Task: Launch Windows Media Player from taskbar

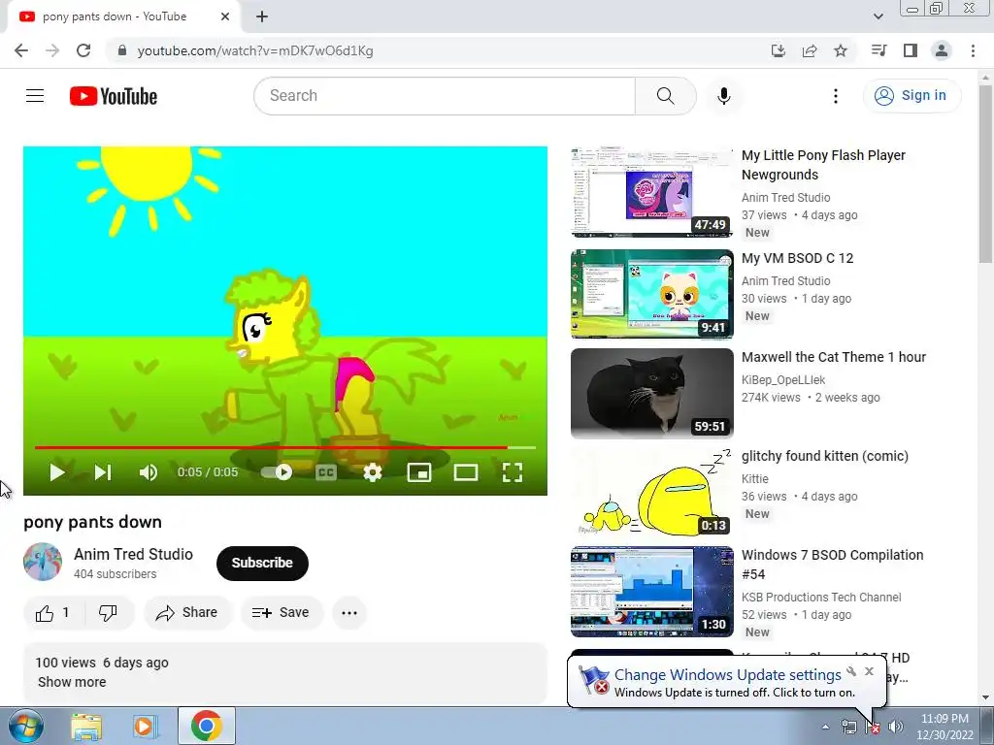Action: click(x=145, y=727)
